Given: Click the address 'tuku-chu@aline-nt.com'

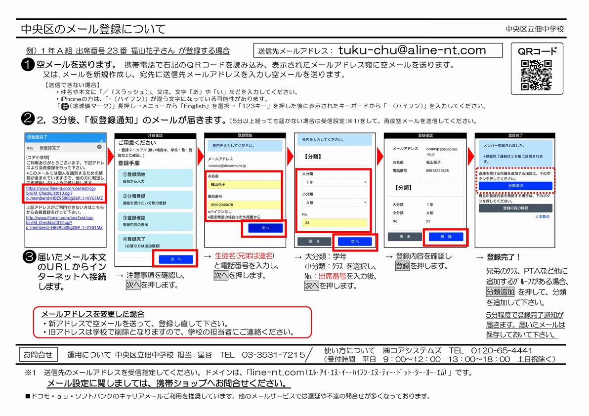Looking at the screenshot, I should [412, 50].
